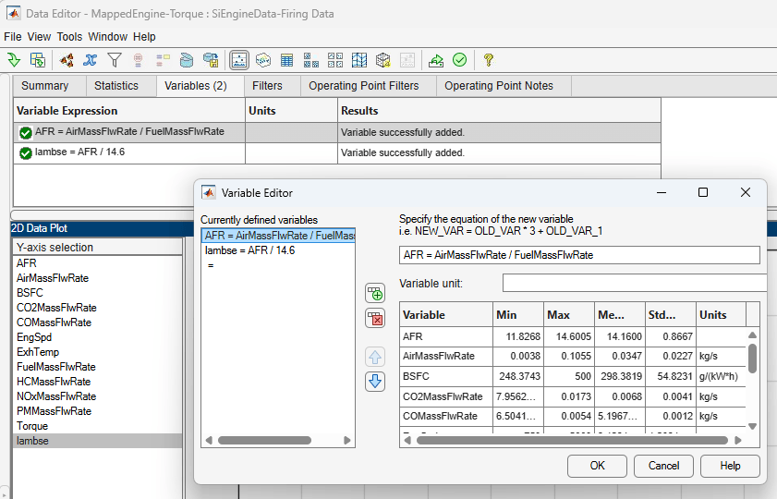Click the Help button in Variable Editor

(730, 466)
